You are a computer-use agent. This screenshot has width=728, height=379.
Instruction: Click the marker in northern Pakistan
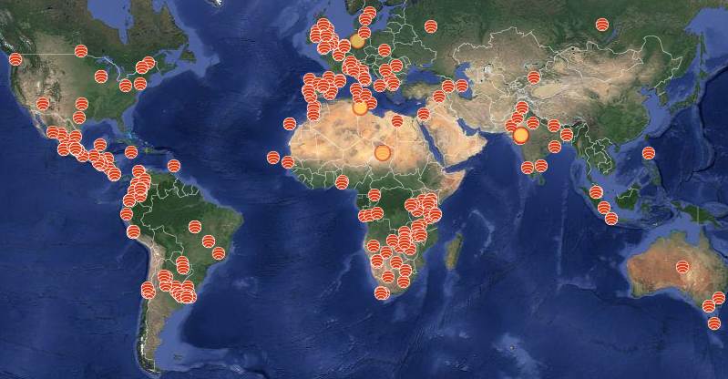(x=522, y=108)
